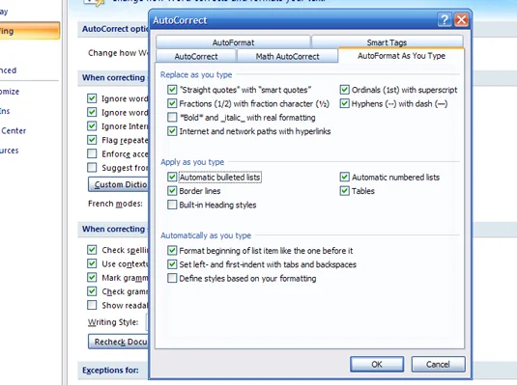Switch to the AutoFormat tab
The height and width of the screenshot is (385, 517).
[x=233, y=42]
